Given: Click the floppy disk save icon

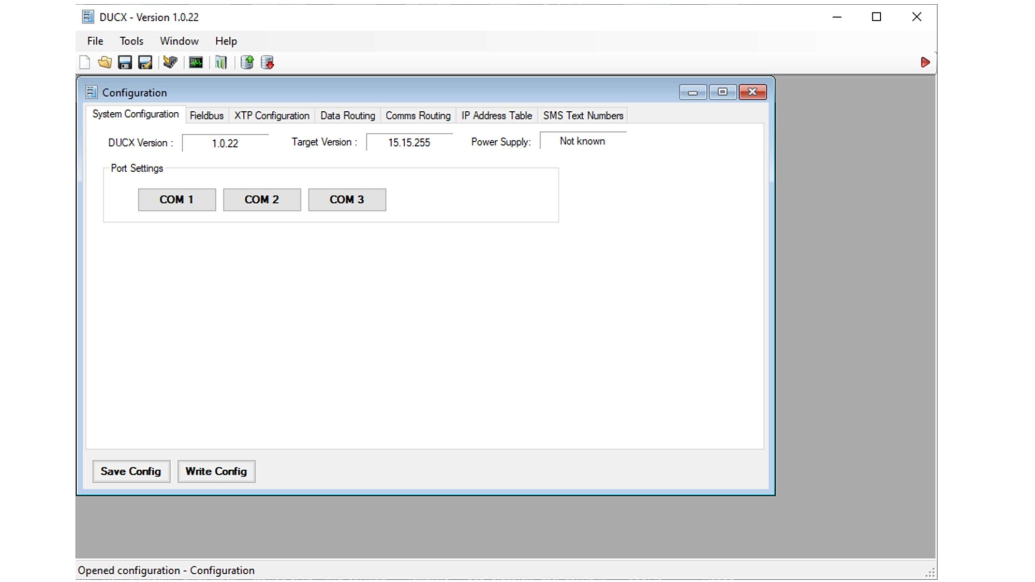Looking at the screenshot, I should pyautogui.click(x=125, y=63).
